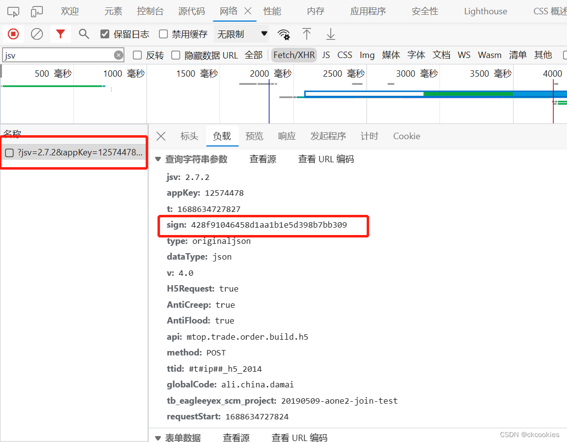567x442 pixels.
Task: Toggle the filter bar funnel icon
Action: pyautogui.click(x=60, y=34)
